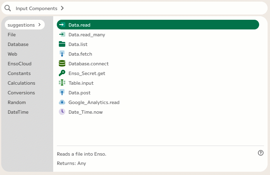This screenshot has height=175, width=270.
Task: Open the Constants category
Action: click(19, 73)
